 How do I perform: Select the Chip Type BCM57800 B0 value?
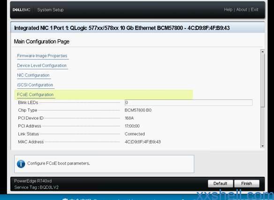tap(138, 110)
